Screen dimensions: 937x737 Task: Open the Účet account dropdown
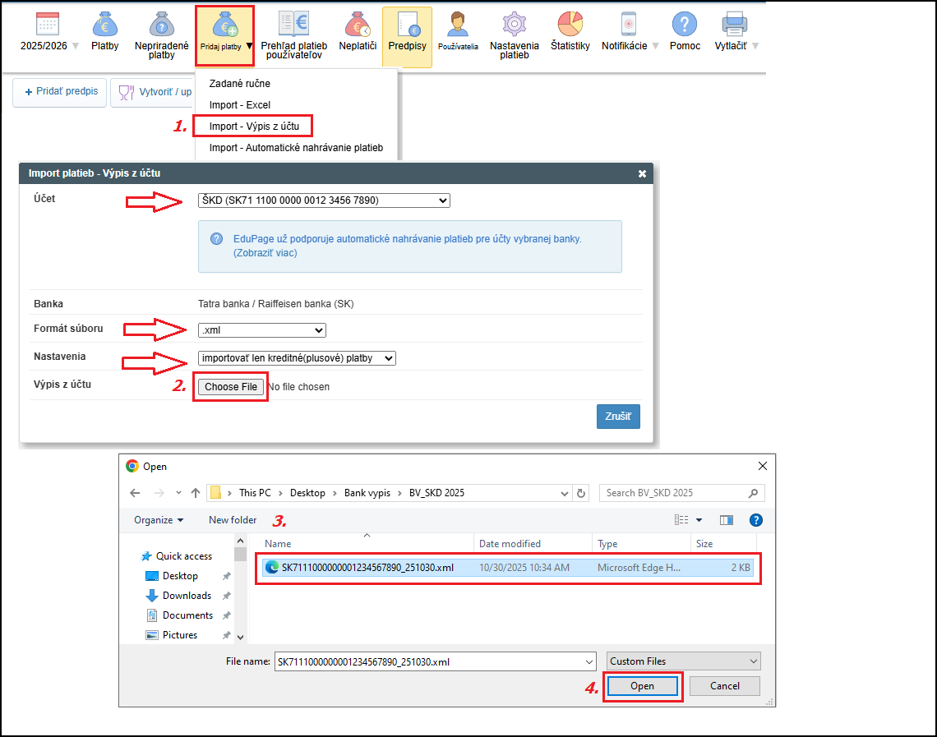pos(324,200)
